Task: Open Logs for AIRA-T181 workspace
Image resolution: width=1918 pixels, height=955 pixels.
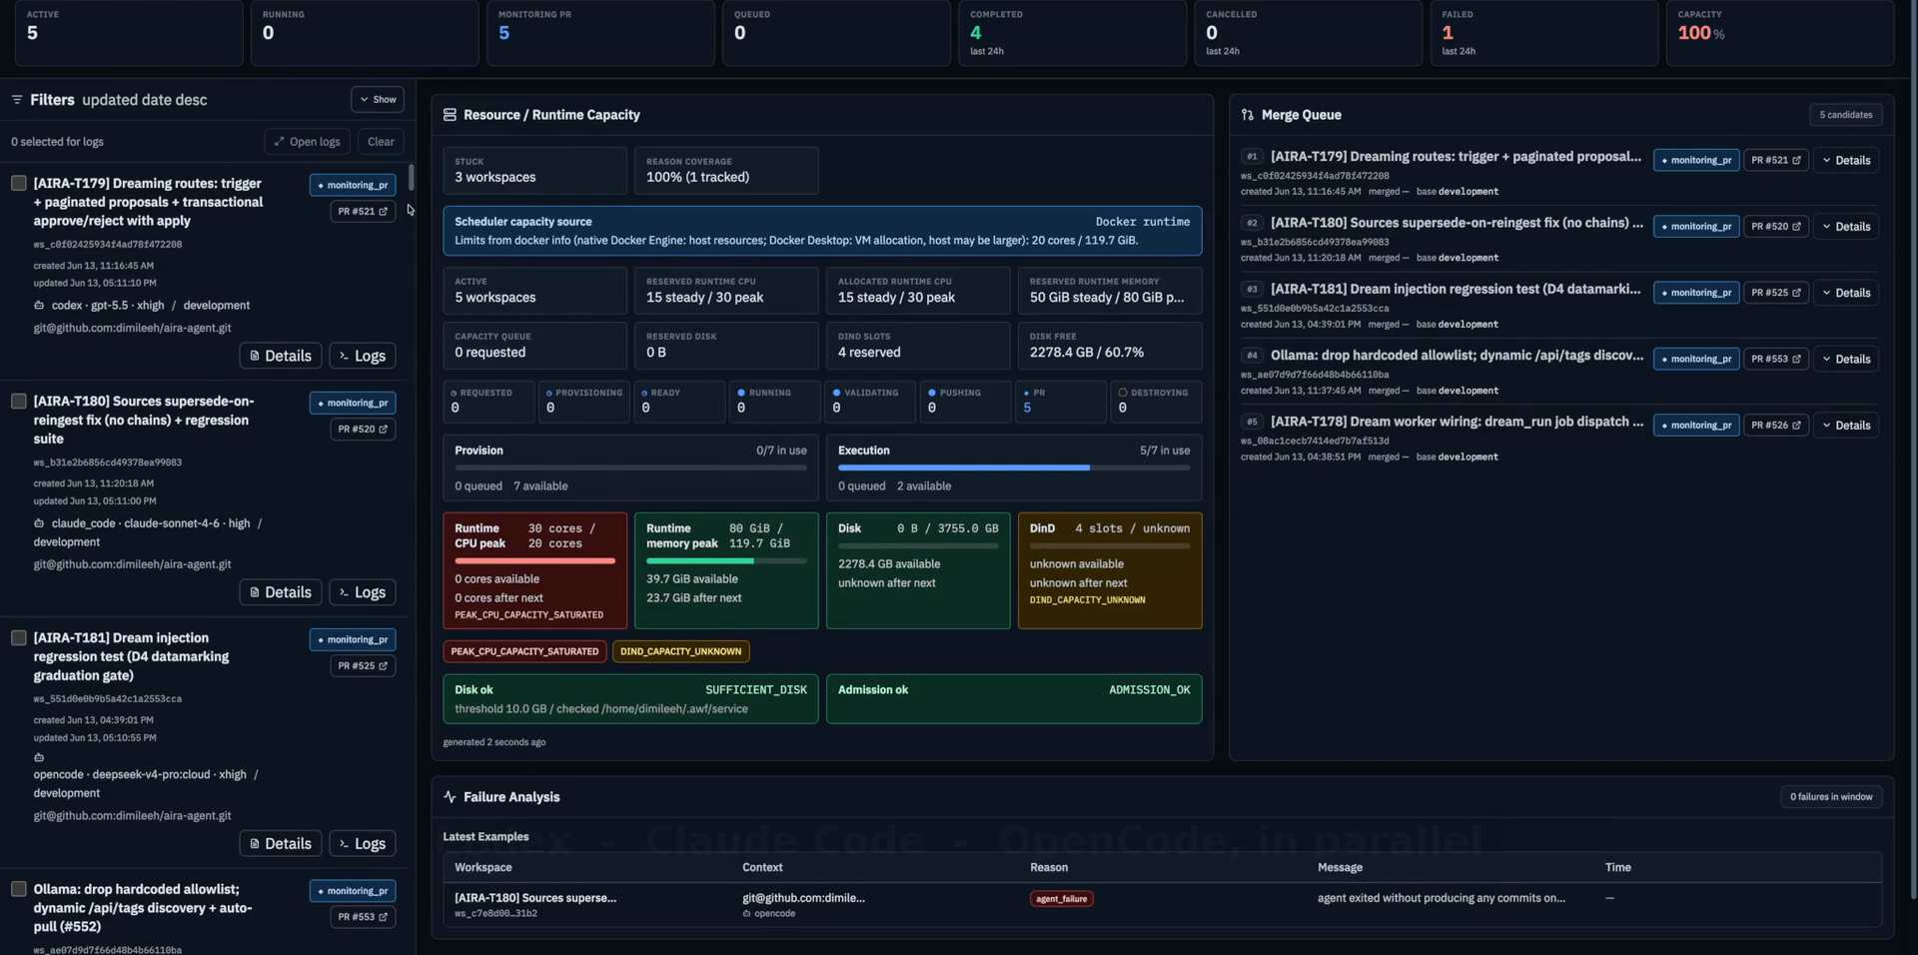Action: [363, 843]
